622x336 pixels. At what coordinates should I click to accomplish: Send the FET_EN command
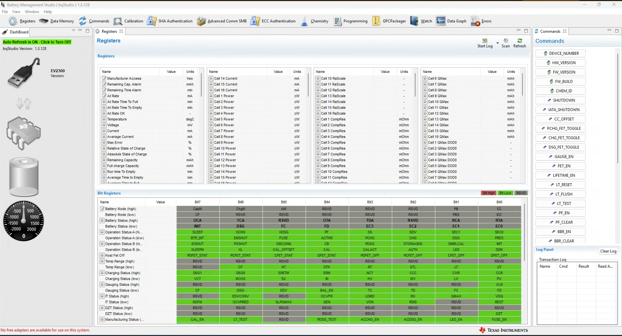point(560,166)
